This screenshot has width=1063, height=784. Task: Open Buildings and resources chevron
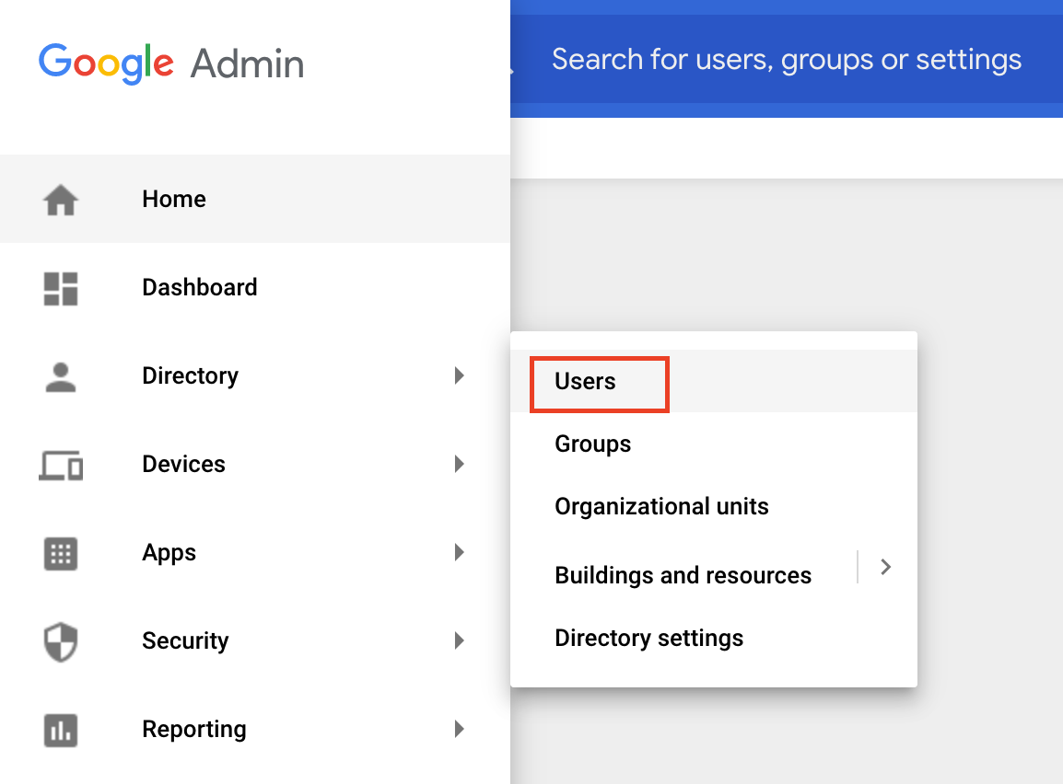[x=885, y=567]
